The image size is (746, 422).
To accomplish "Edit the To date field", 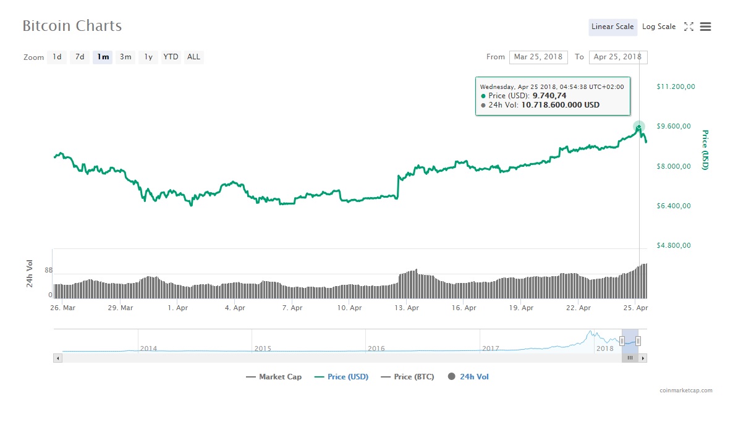I will (618, 57).
